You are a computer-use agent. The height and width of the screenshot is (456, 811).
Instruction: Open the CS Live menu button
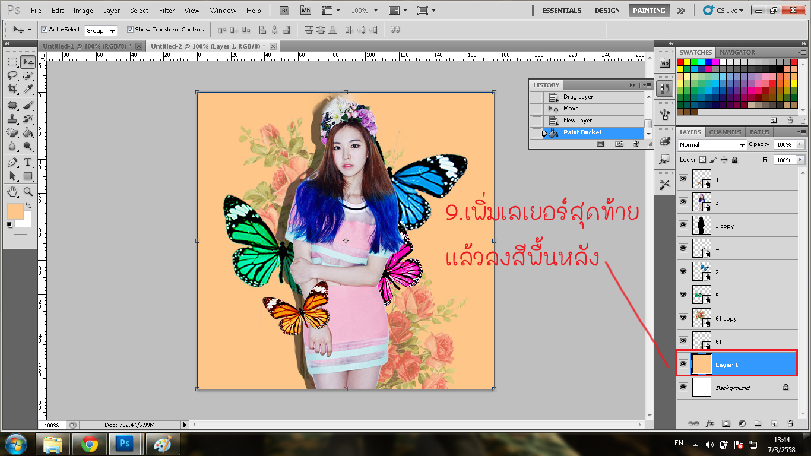tap(723, 11)
